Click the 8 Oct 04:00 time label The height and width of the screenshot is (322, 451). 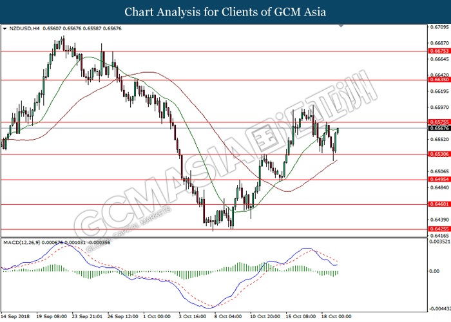coord(228,317)
